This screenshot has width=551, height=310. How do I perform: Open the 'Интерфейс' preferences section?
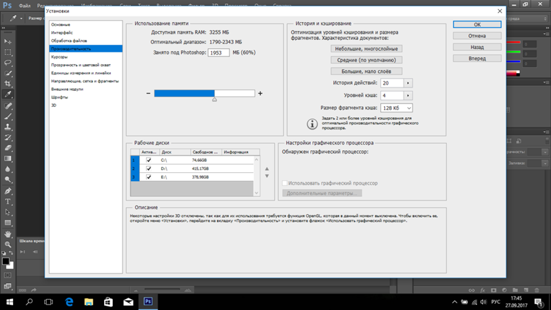pyautogui.click(x=62, y=32)
